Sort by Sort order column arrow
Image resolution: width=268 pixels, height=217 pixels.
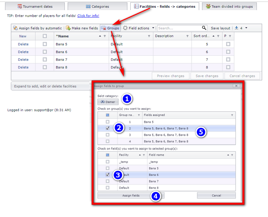213,36
